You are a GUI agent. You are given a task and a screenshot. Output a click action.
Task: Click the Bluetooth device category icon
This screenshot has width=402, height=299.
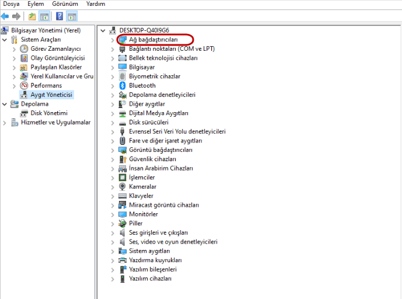[x=123, y=86]
